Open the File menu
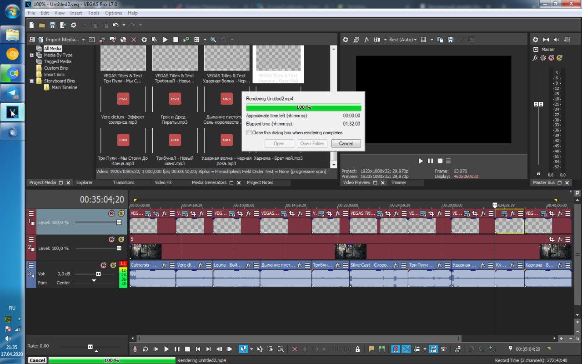The image size is (582, 364). click(31, 13)
